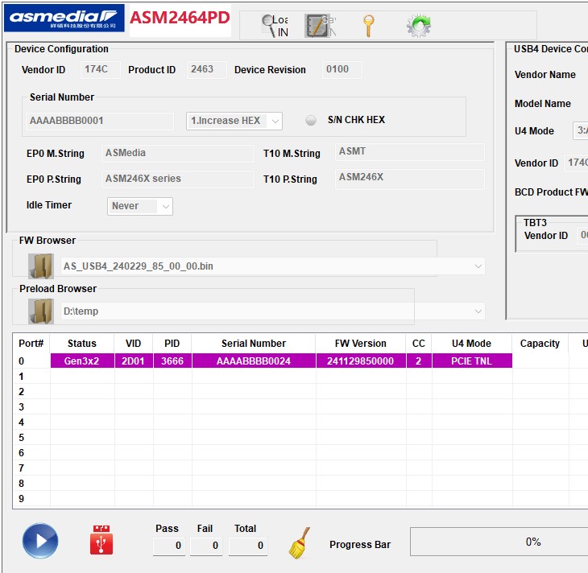The image size is (588, 573).
Task: Expand the firmware file AS_USB4 bin dropdown
Action: coord(273,266)
